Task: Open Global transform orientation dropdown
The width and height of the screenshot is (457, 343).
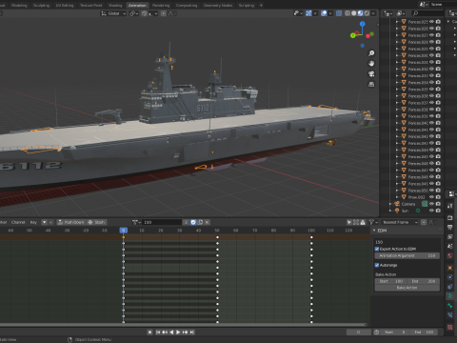Action: click(x=113, y=13)
